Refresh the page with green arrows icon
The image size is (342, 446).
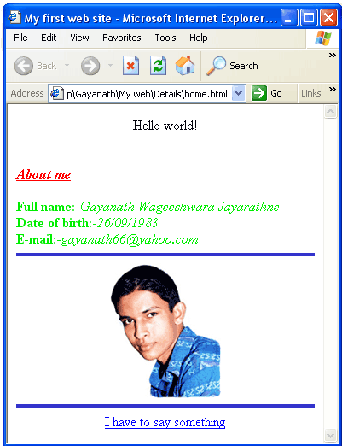pos(158,66)
